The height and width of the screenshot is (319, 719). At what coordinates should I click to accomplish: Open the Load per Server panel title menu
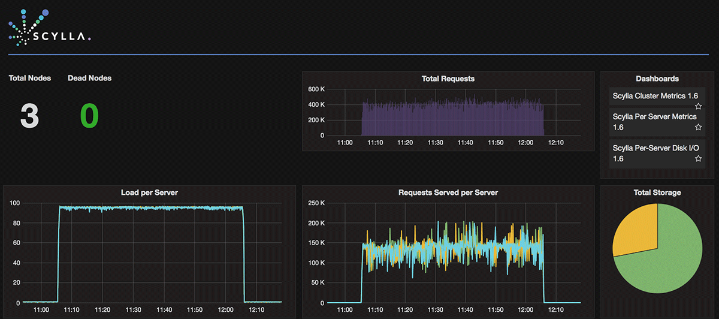pyautogui.click(x=149, y=192)
